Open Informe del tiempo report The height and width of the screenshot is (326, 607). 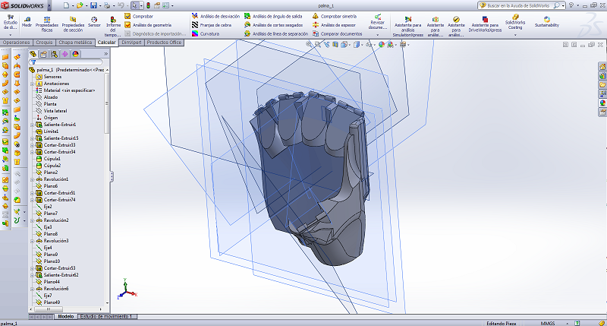[112, 27]
